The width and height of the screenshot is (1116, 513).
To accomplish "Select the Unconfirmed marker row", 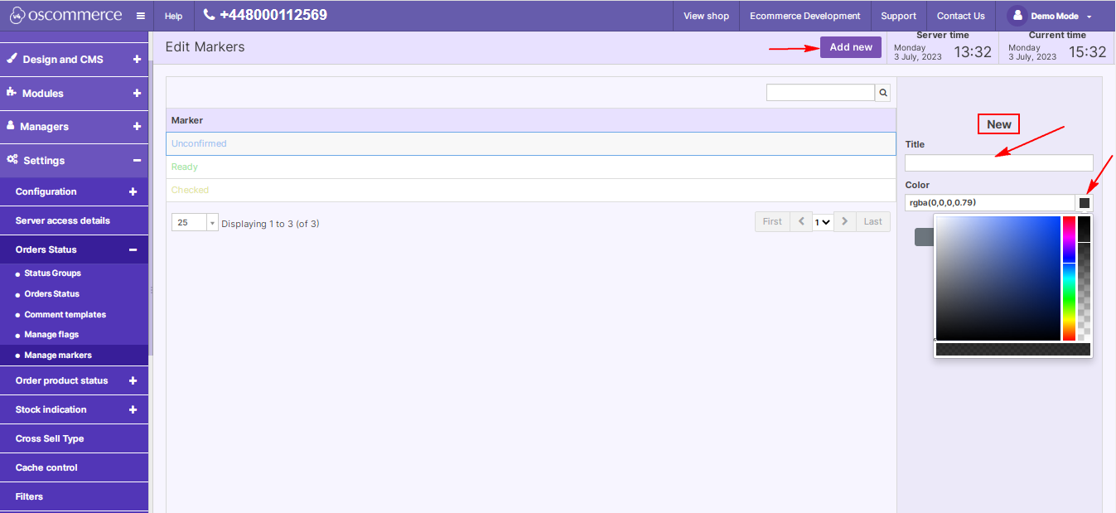I will (x=530, y=144).
